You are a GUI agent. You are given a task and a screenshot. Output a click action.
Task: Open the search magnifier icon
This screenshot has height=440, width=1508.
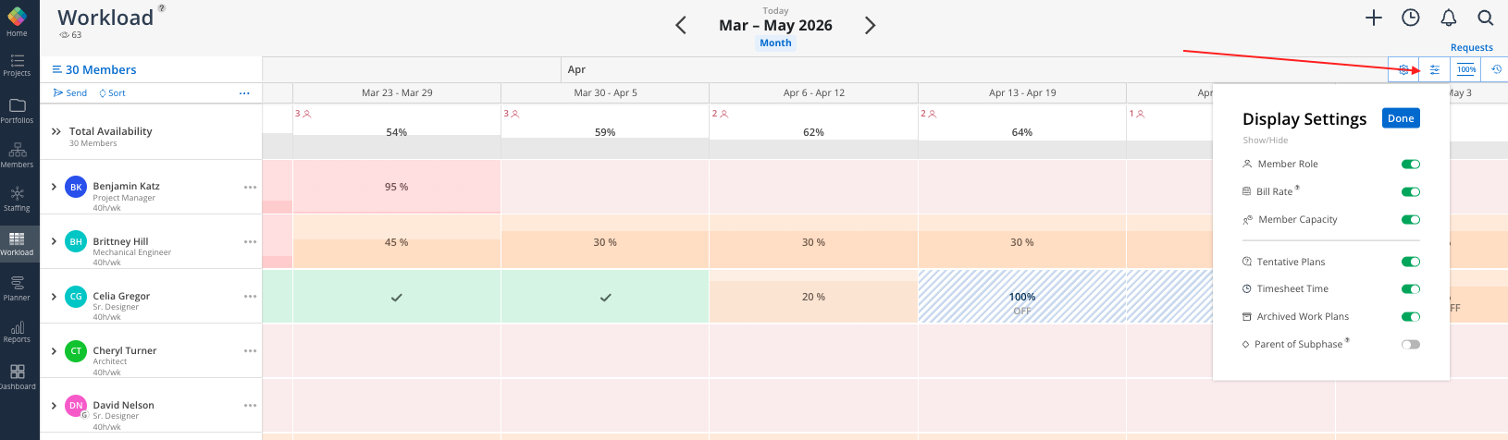(1486, 18)
